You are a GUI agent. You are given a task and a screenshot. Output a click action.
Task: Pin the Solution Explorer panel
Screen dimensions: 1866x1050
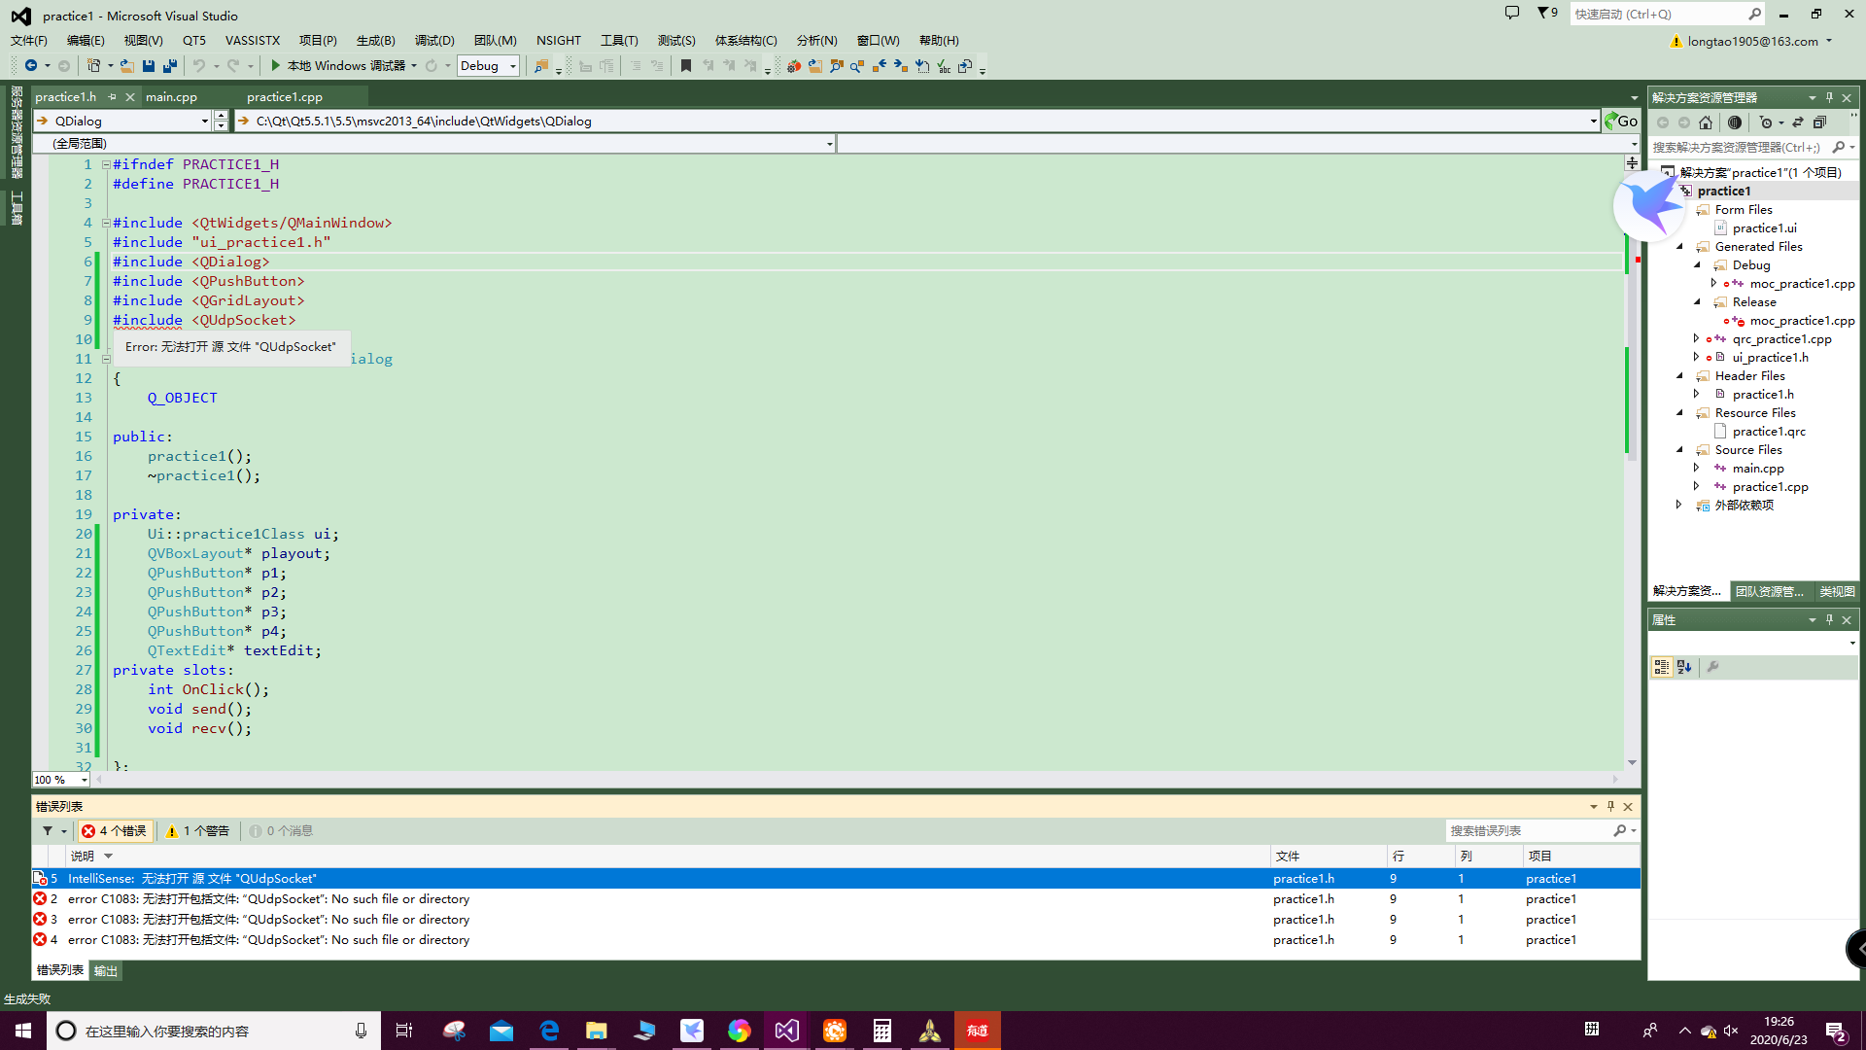coord(1829,97)
